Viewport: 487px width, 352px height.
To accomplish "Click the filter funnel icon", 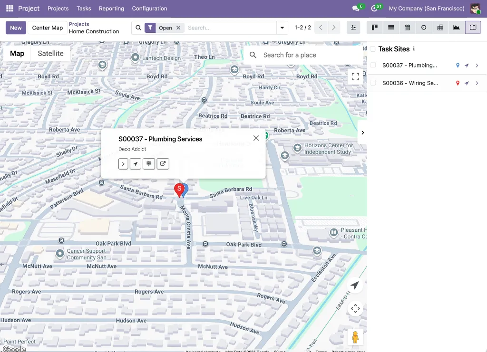I will (150, 28).
